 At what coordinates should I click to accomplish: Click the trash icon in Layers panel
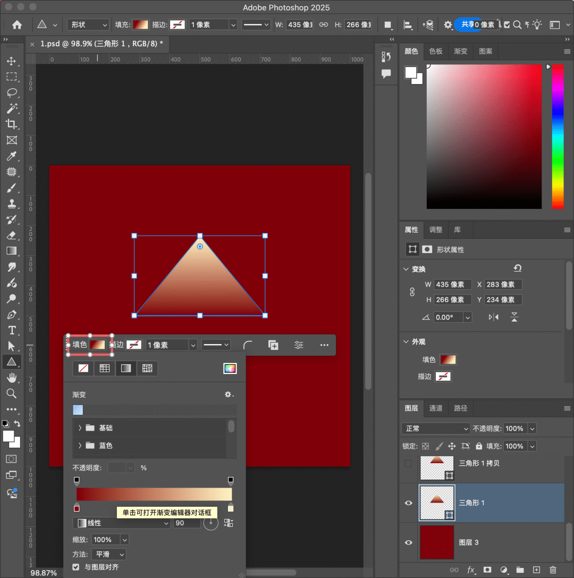(553, 569)
